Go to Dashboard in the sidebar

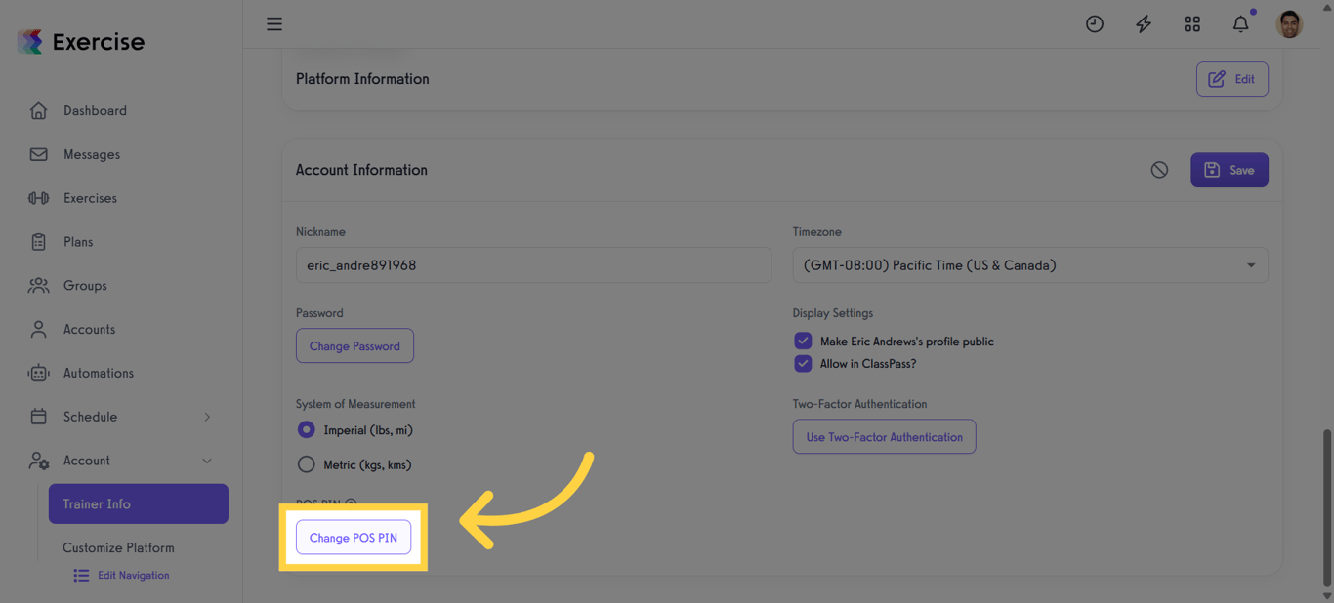(x=95, y=111)
